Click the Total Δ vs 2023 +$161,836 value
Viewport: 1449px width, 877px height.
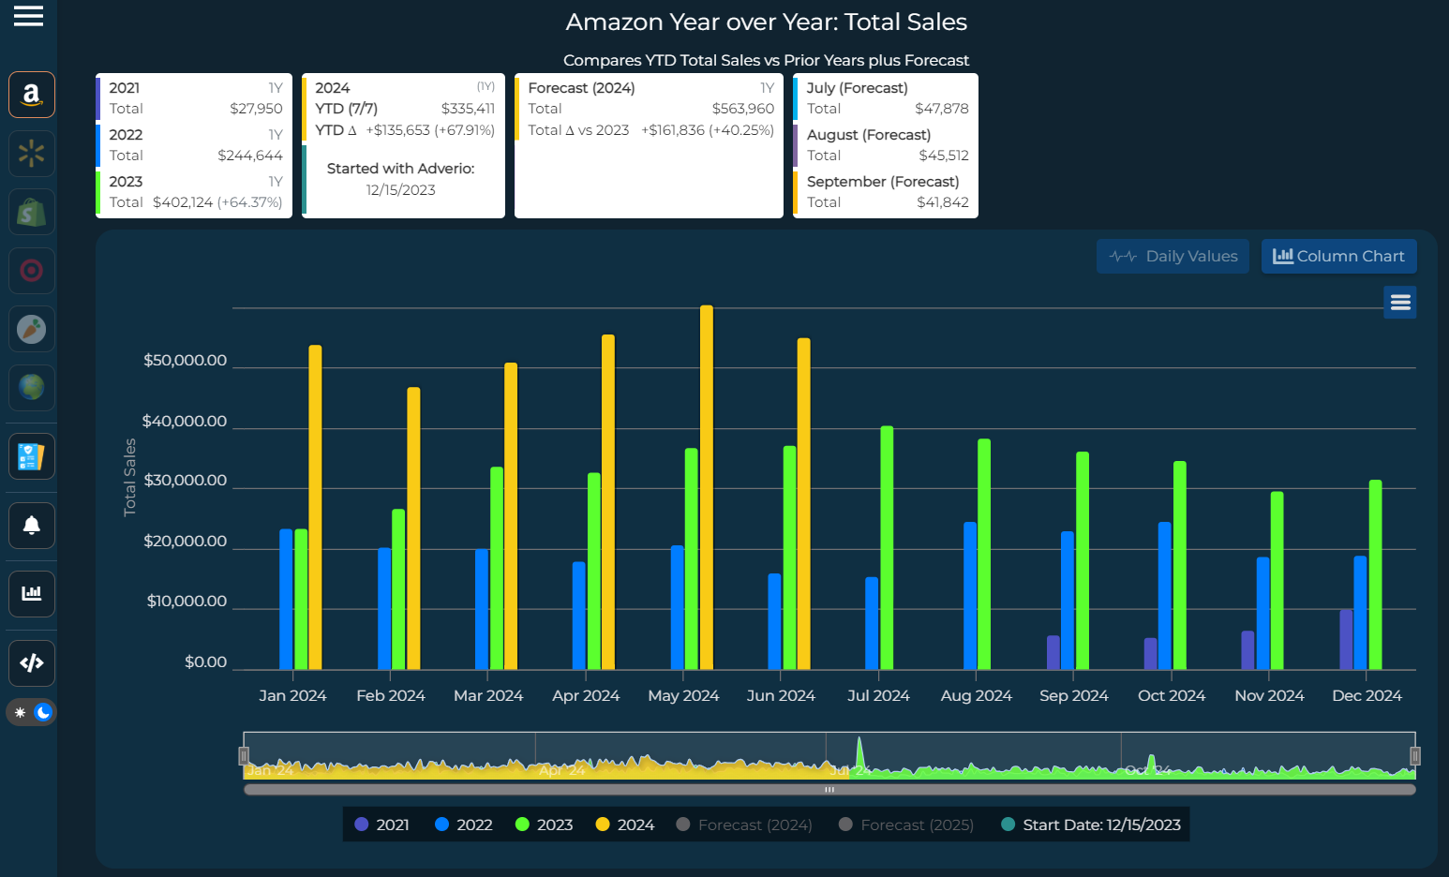tap(673, 130)
